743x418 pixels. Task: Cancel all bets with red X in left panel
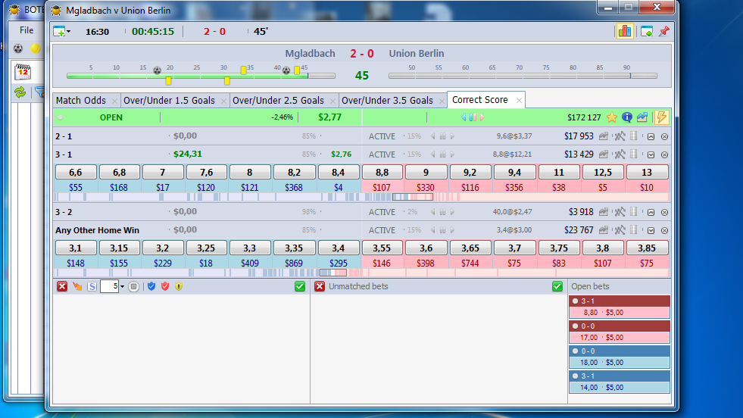click(62, 286)
